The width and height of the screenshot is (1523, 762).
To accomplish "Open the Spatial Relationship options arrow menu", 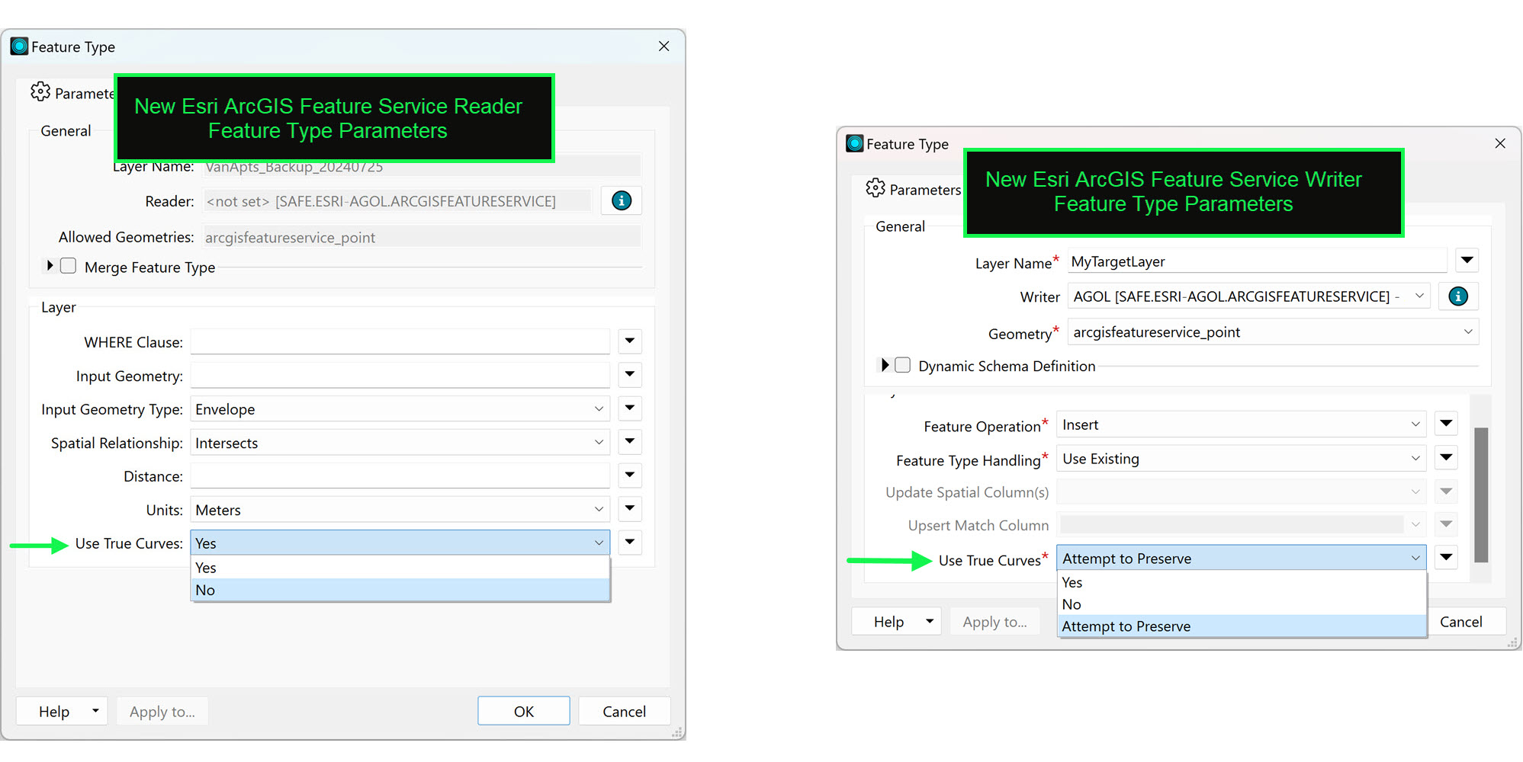I will point(630,442).
